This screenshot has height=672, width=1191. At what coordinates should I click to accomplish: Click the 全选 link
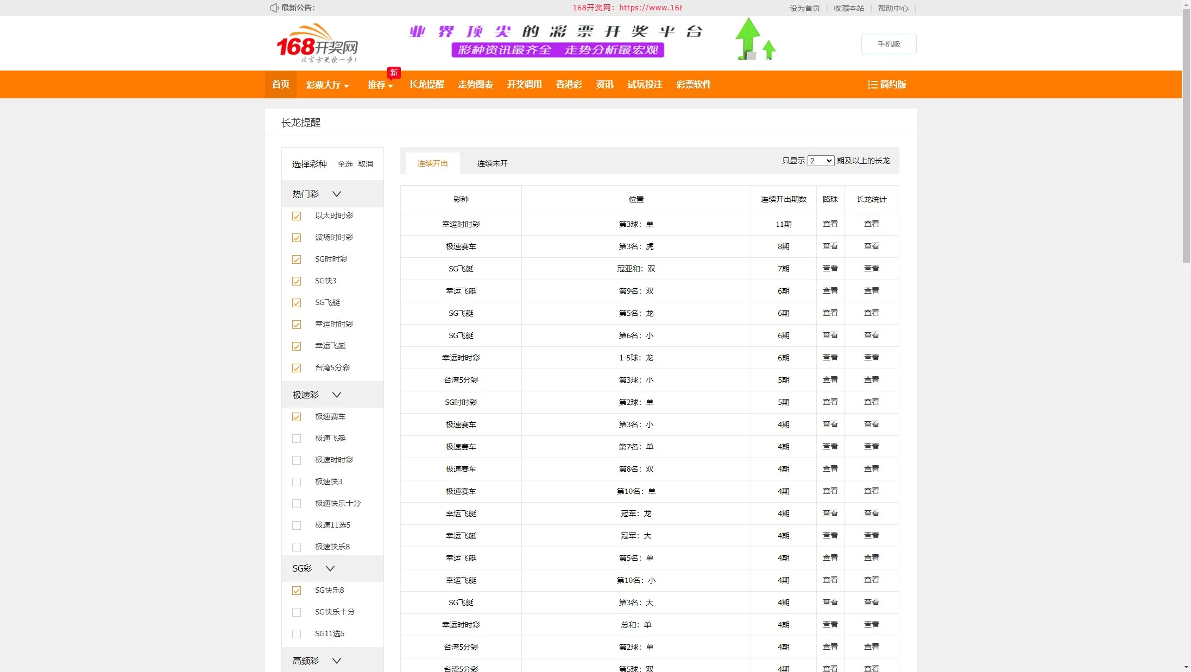click(x=345, y=163)
